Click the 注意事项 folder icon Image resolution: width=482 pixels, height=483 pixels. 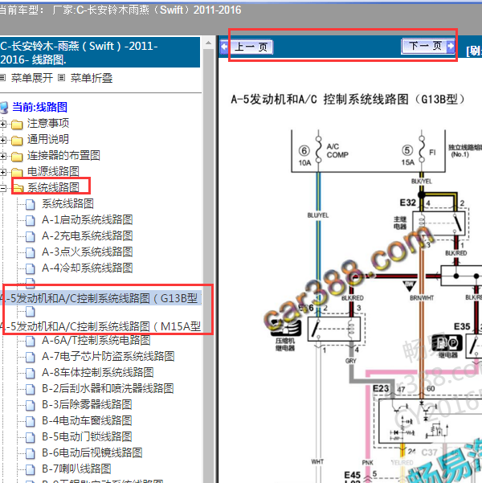coord(17,125)
